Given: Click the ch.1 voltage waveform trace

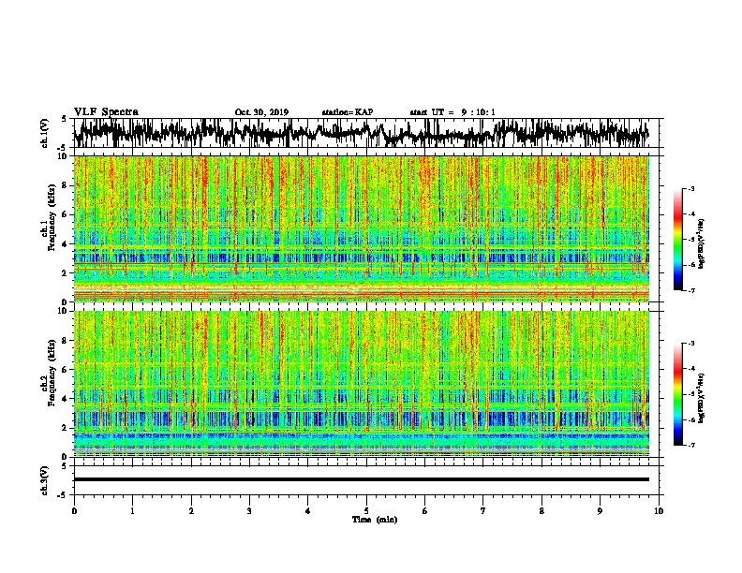Looking at the screenshot, I should (x=361, y=133).
